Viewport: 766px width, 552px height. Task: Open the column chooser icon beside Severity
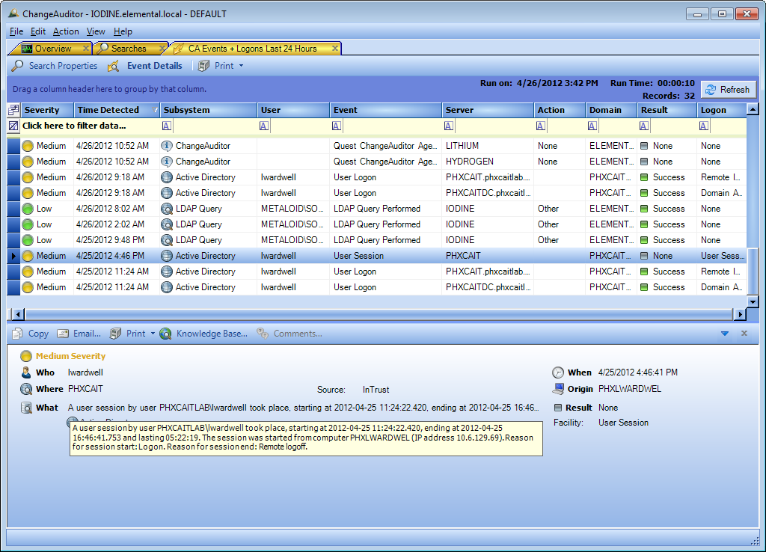(x=13, y=110)
